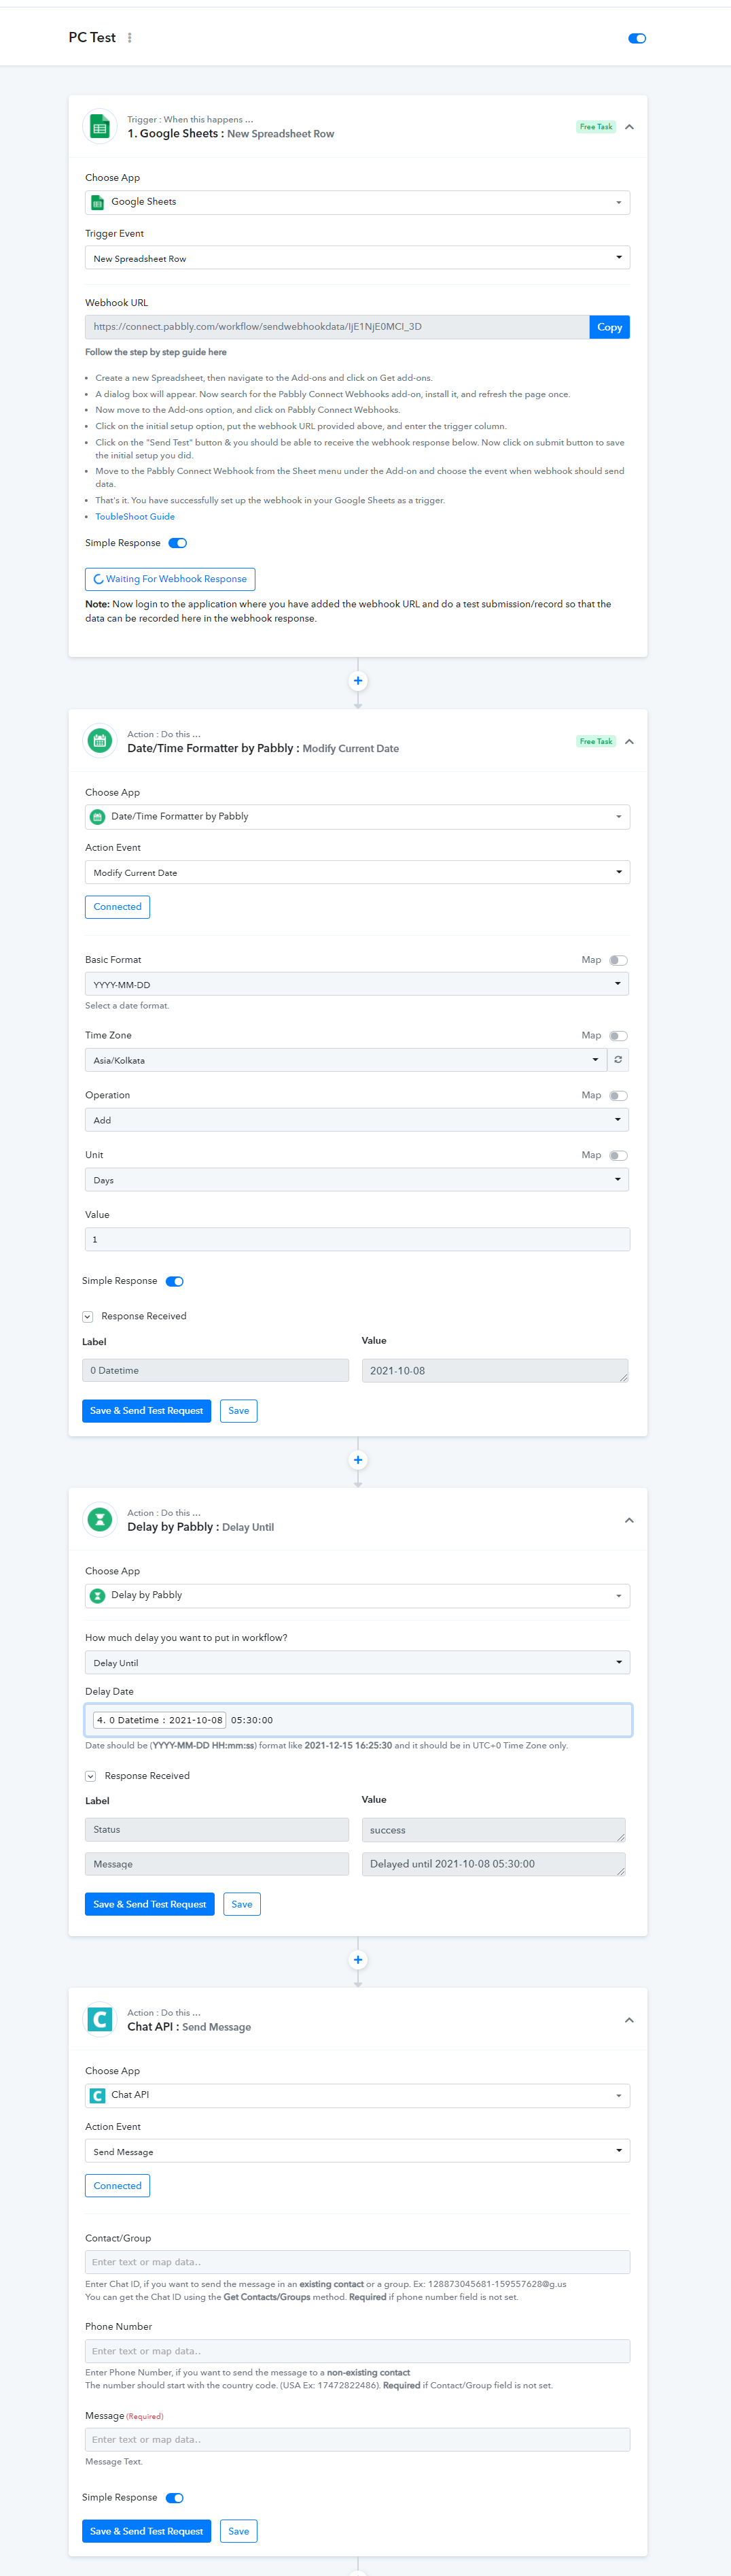The width and height of the screenshot is (731, 2576).
Task: Toggle Map switch for Time Zone
Action: pyautogui.click(x=618, y=1036)
